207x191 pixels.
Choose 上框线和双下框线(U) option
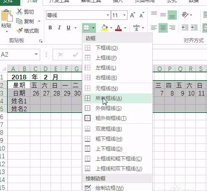118,168
